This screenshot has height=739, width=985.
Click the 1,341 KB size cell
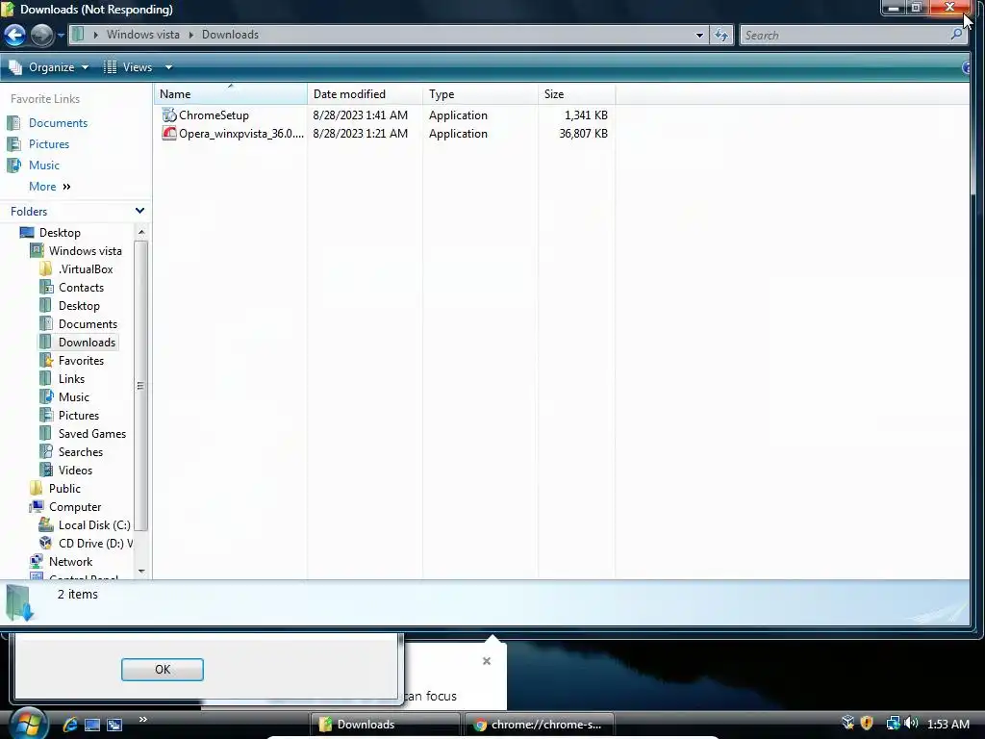tap(586, 115)
